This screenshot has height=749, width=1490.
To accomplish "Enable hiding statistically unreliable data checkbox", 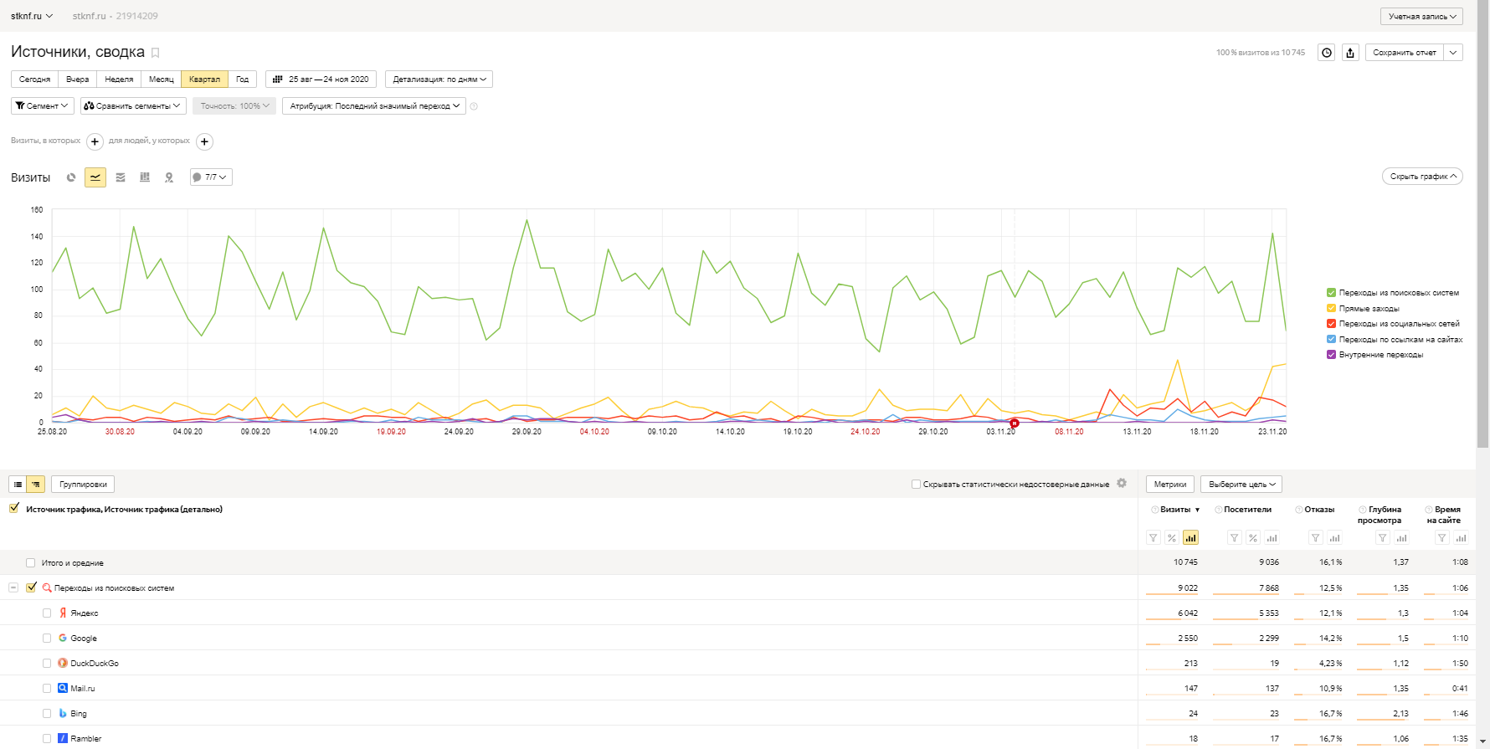I will (x=917, y=485).
